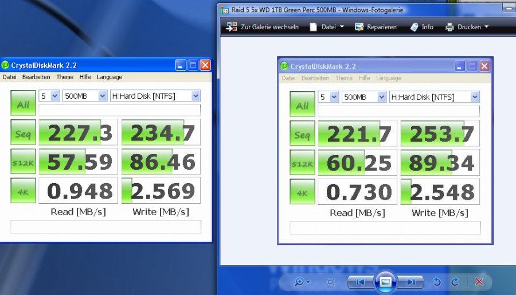Go to the previous picture in Photo Gallery
Screen dimensions: 516x295
(361, 282)
